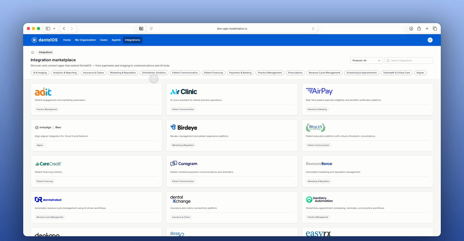Show the Safari tab overview icon
Viewport: 464px width, 241px height.
[x=435, y=29]
